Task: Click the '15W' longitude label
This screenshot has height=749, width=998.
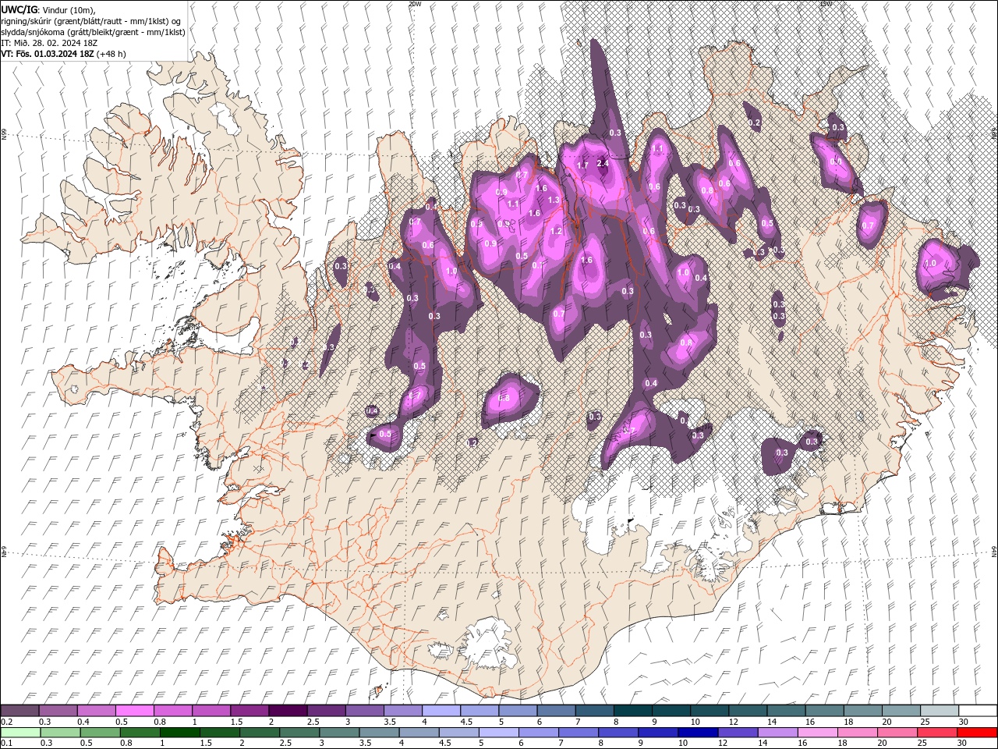Action: pos(825,4)
